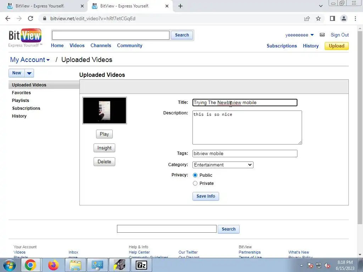Image resolution: width=363 pixels, height=272 pixels.
Task: Show hidden tray icons arrow
Action: (x=301, y=266)
